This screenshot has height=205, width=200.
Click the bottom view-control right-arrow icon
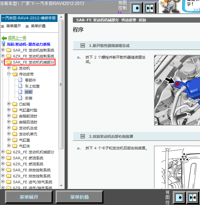(x=179, y=197)
